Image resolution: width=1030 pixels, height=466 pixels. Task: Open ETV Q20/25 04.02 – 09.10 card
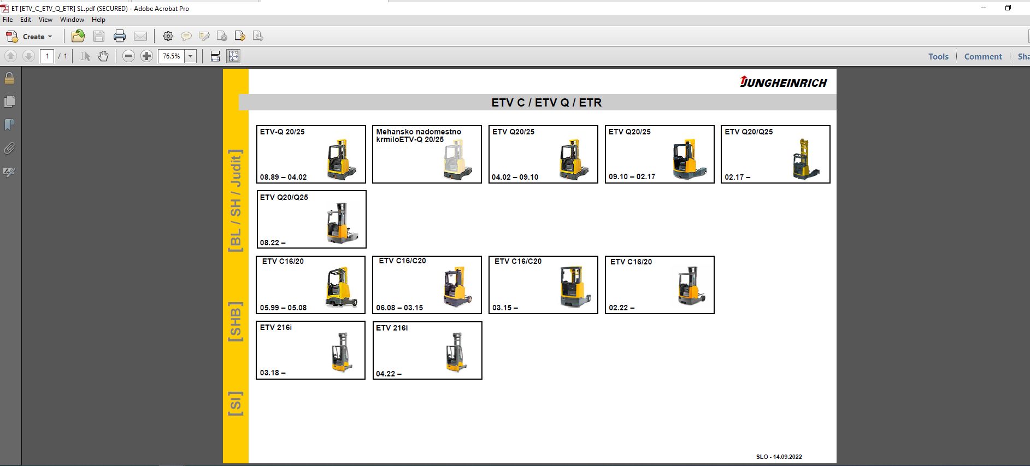pyautogui.click(x=543, y=154)
